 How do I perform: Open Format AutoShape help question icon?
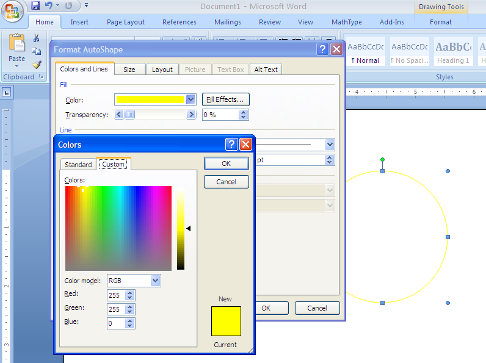322,49
